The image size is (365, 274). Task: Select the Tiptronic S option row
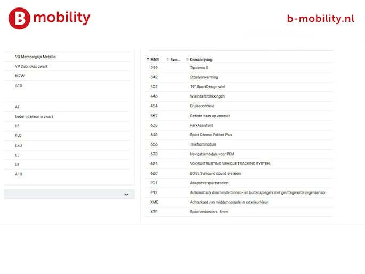click(199, 68)
